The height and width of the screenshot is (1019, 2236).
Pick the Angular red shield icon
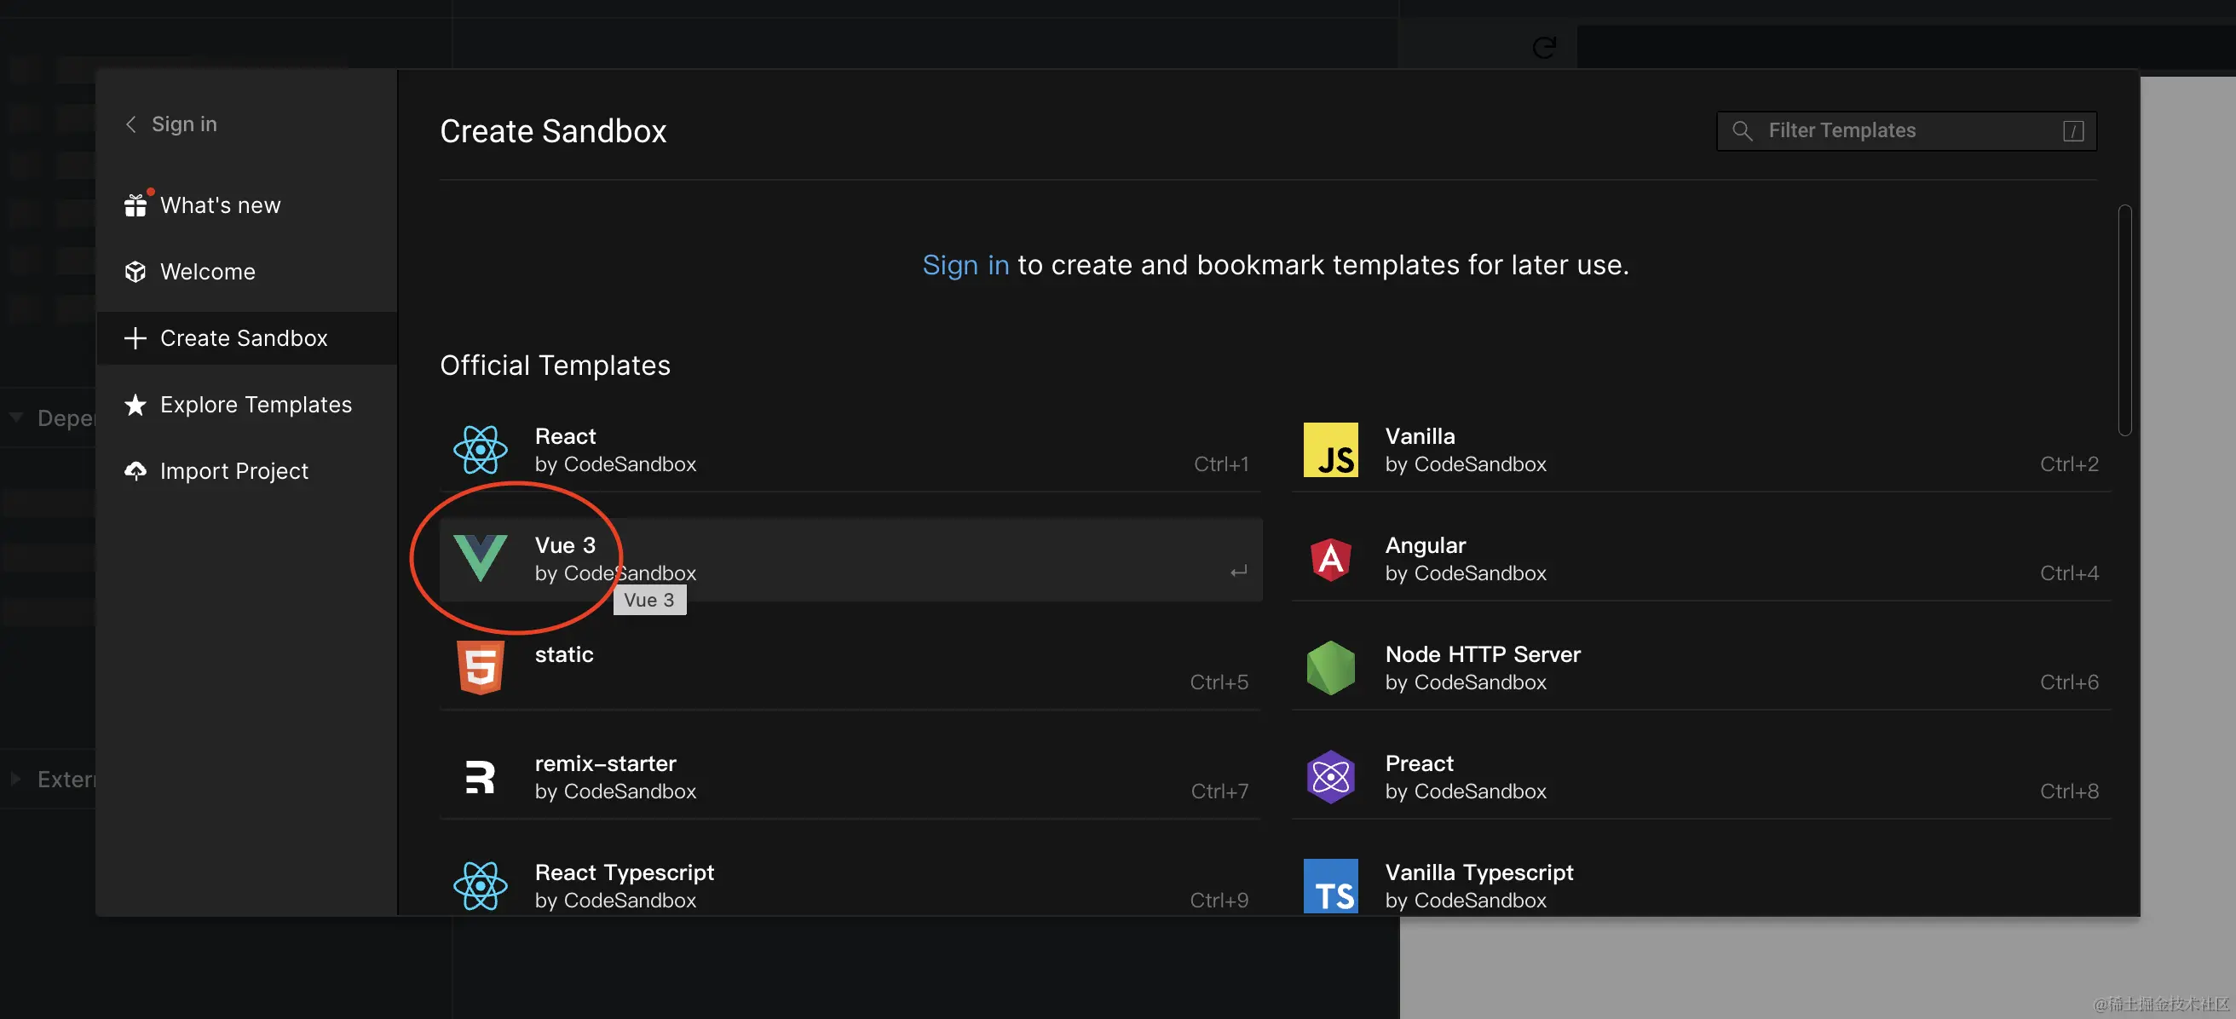pyautogui.click(x=1330, y=559)
